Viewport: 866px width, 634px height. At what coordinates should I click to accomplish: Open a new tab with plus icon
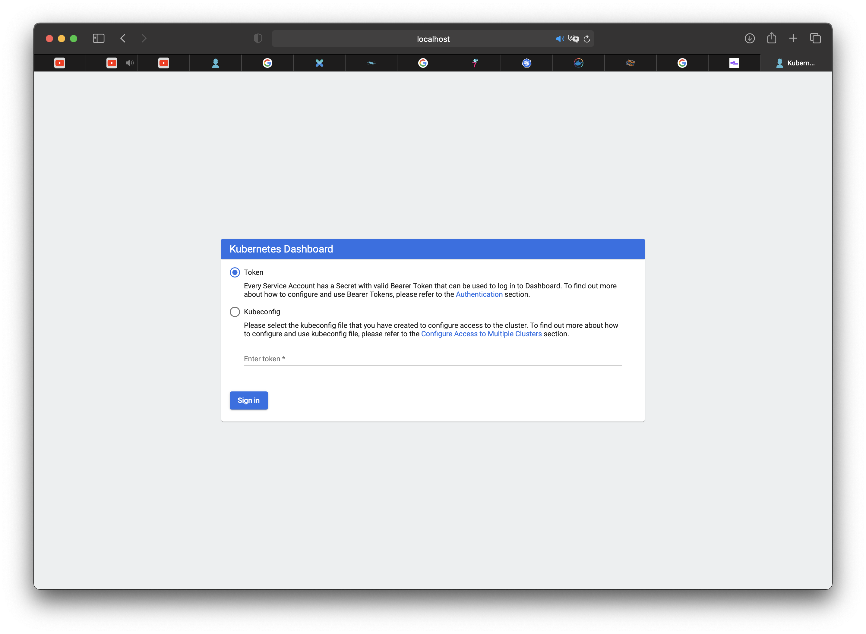[793, 38]
